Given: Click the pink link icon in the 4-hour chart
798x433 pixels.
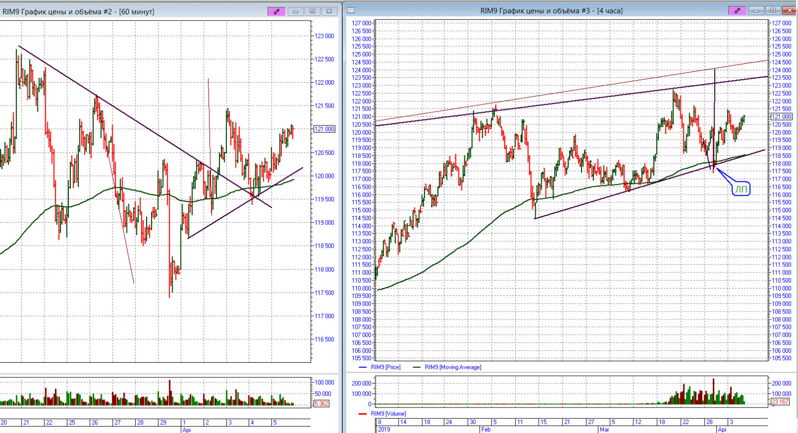Looking at the screenshot, I should coord(737,10).
